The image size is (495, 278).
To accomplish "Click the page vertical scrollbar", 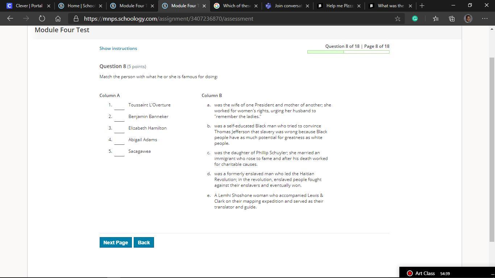I will 492,149.
